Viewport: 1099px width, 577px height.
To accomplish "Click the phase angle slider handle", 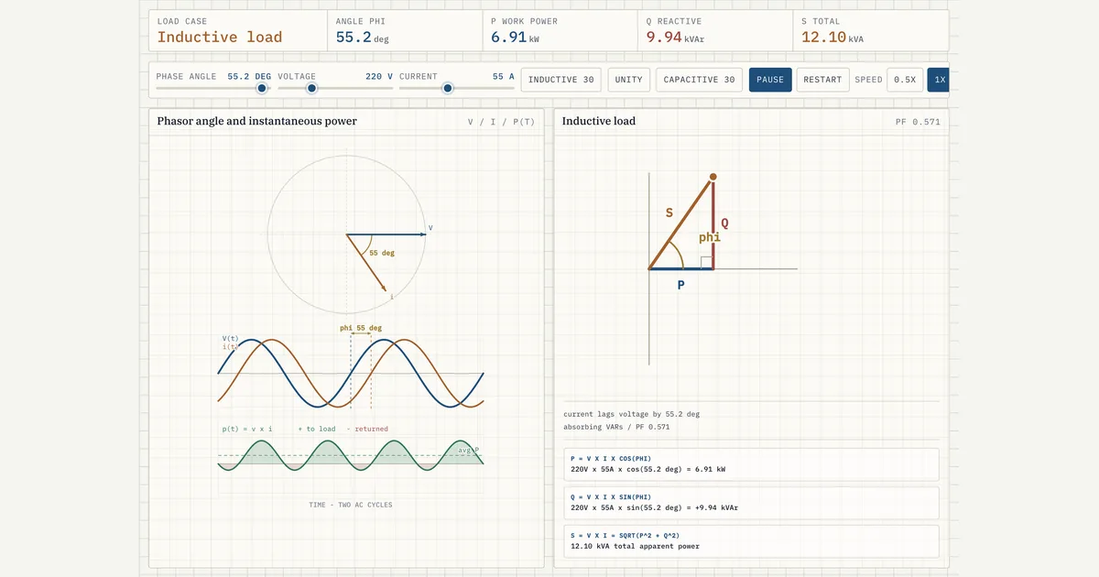I will 262,88.
